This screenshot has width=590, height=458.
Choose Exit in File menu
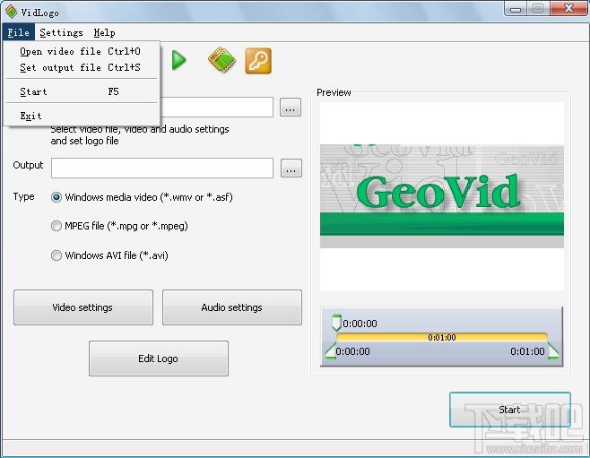coord(81,116)
